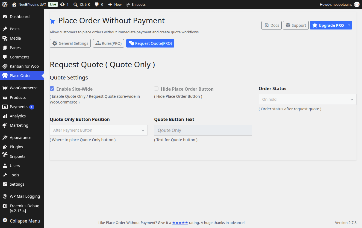The image size is (362, 228).
Task: Open the Appearance sidebar menu
Action: (x=22, y=138)
